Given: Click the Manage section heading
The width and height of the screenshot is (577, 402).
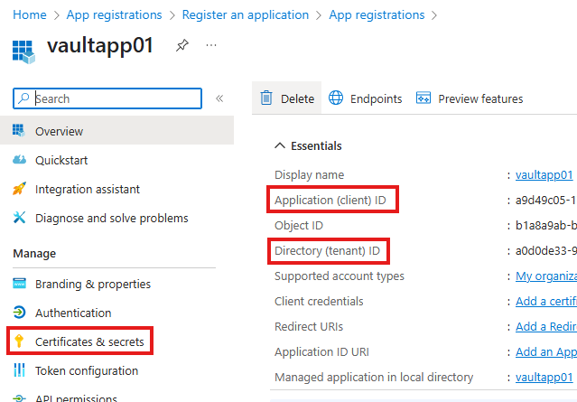Looking at the screenshot, I should pos(34,254).
